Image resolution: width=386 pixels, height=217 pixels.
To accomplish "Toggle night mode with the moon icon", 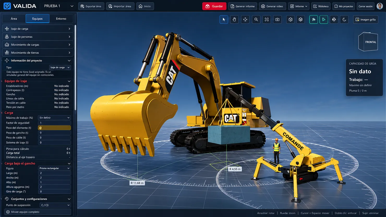I will coord(344,20).
